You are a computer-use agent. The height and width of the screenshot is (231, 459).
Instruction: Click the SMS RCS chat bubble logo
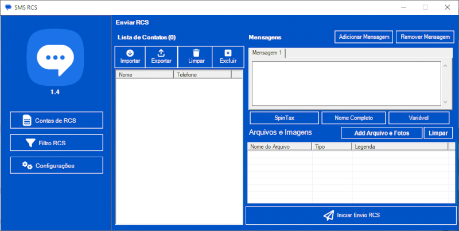[56, 57]
